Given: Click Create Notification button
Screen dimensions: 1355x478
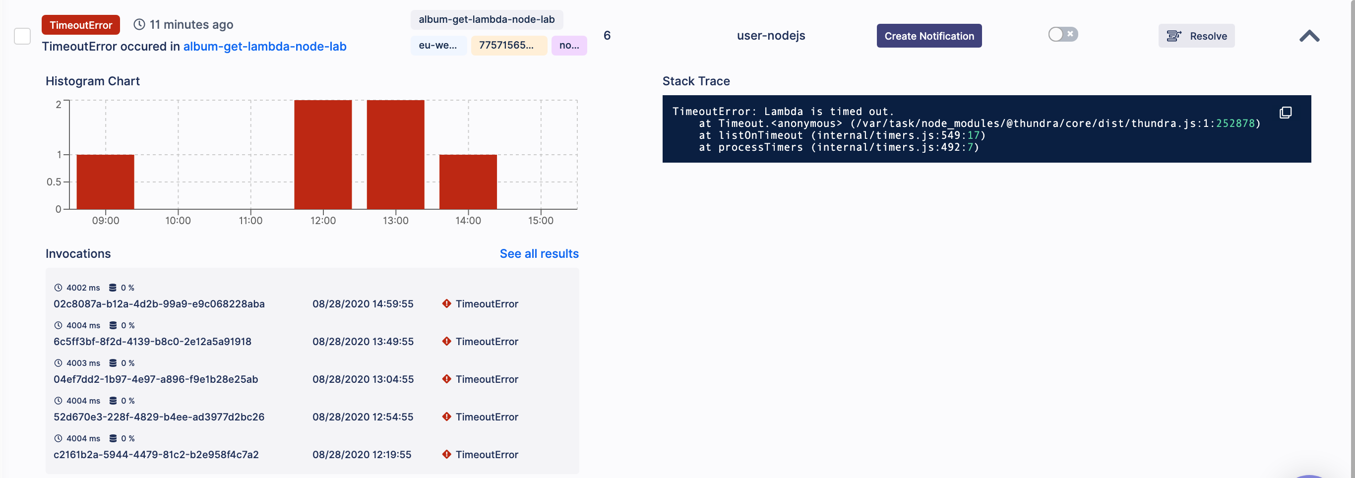Looking at the screenshot, I should (929, 36).
